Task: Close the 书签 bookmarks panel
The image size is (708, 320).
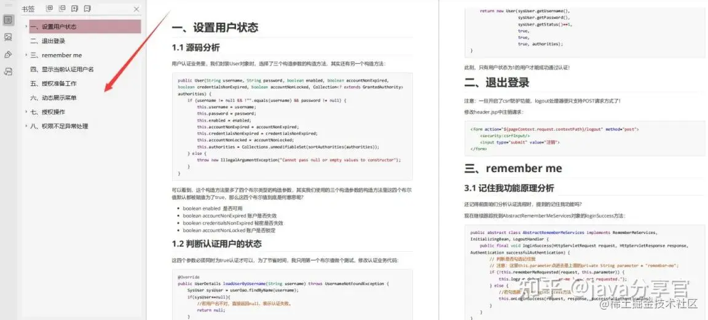Action: [136, 9]
